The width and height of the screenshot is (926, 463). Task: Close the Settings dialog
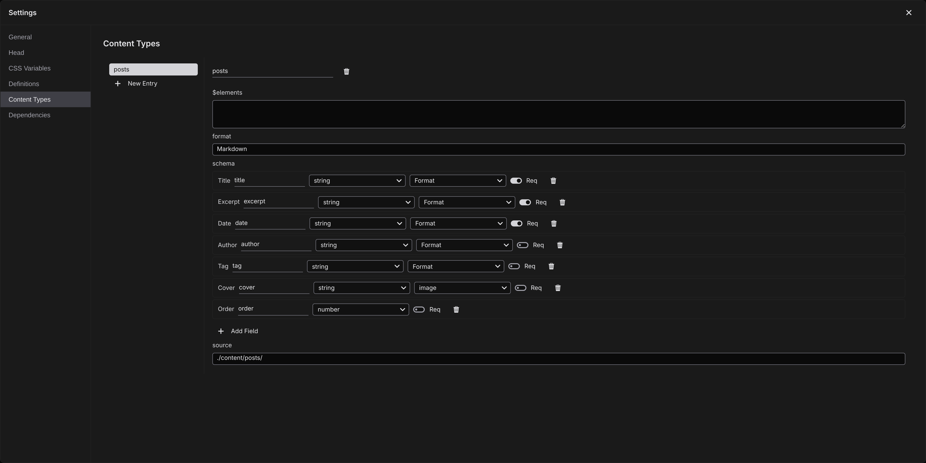point(909,13)
